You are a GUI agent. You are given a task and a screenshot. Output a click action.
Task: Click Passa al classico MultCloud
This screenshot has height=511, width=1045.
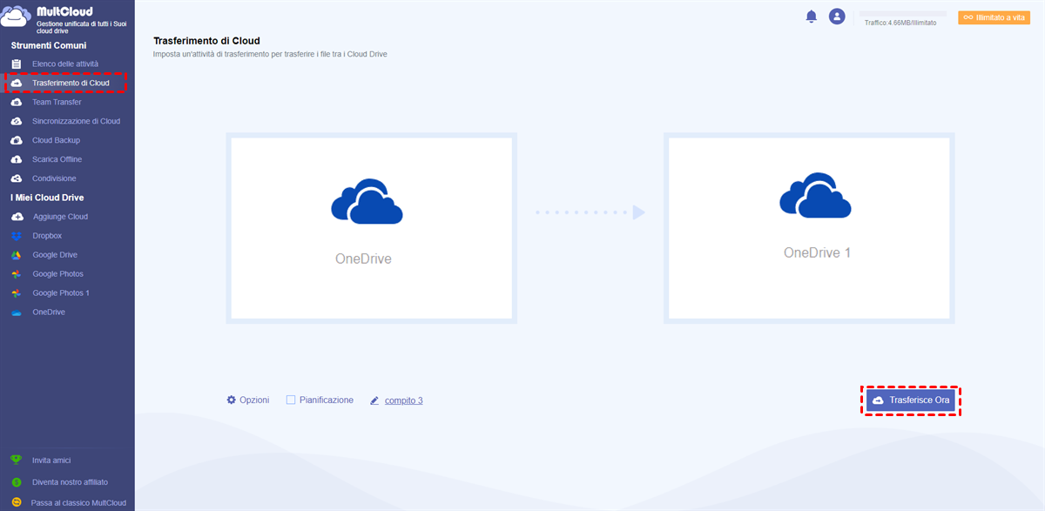(78, 502)
